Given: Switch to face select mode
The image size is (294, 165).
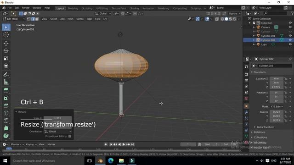Looking at the screenshot, I should pyautogui.click(x=37, y=19).
